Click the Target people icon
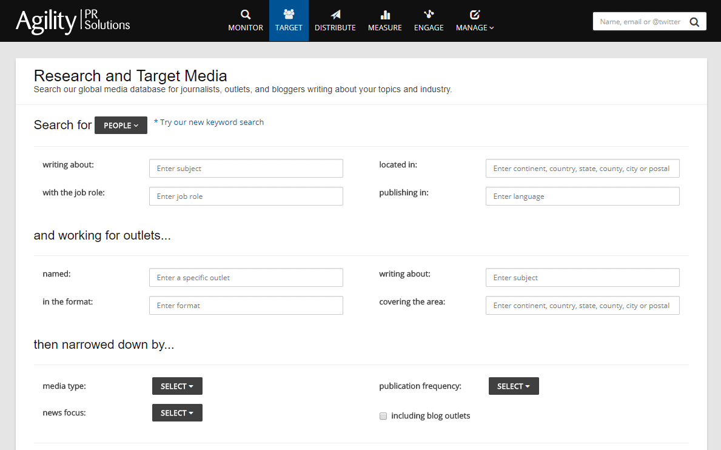This screenshot has width=721, height=450. coord(289,13)
